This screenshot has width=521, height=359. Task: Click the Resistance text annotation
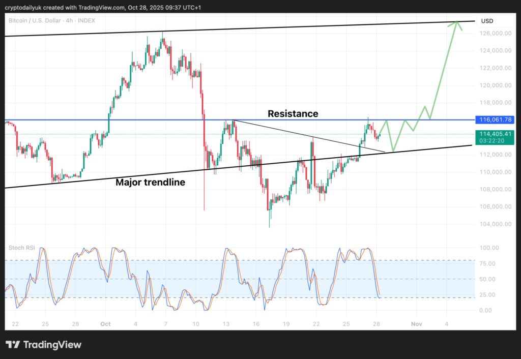coord(293,114)
